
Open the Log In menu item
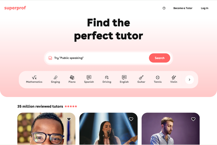click(x=205, y=8)
